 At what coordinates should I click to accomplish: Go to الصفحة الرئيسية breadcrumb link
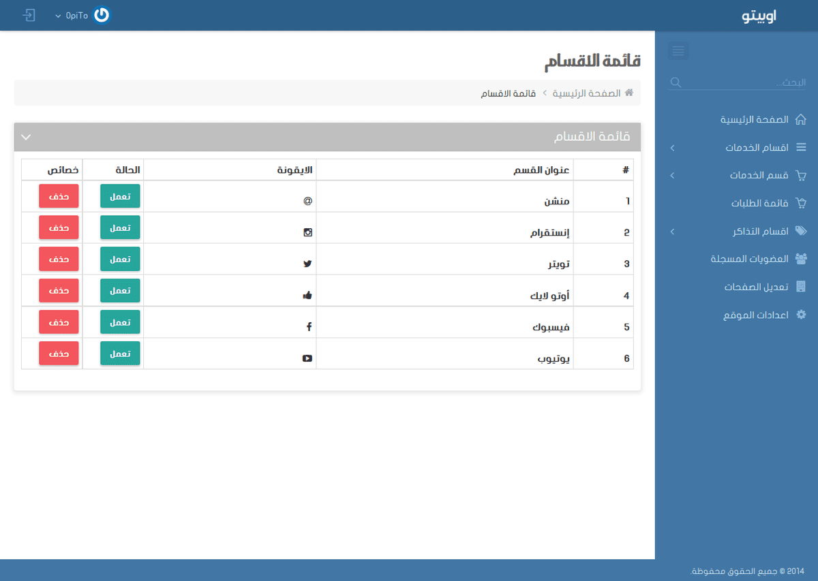click(586, 93)
